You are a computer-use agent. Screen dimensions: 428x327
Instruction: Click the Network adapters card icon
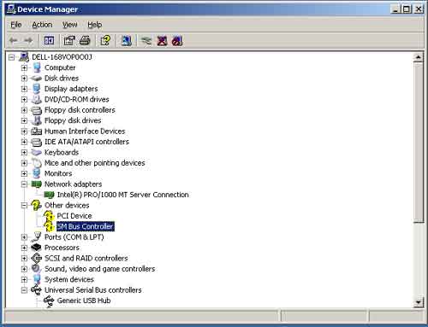click(x=36, y=184)
